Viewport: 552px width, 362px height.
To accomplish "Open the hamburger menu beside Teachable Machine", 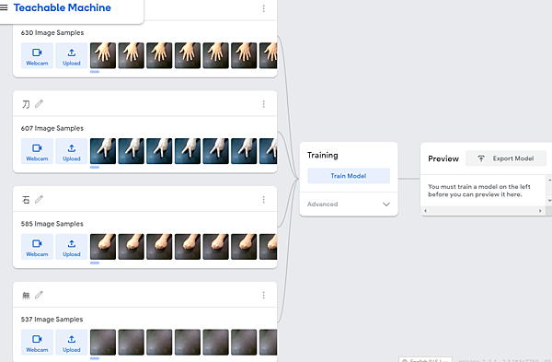I will [x=4, y=7].
